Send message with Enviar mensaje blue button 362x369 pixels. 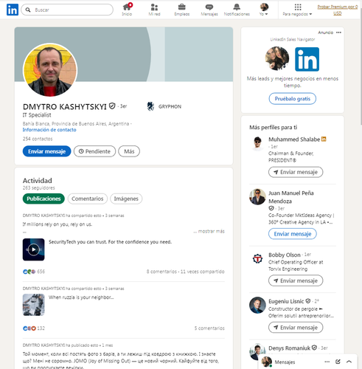click(46, 151)
